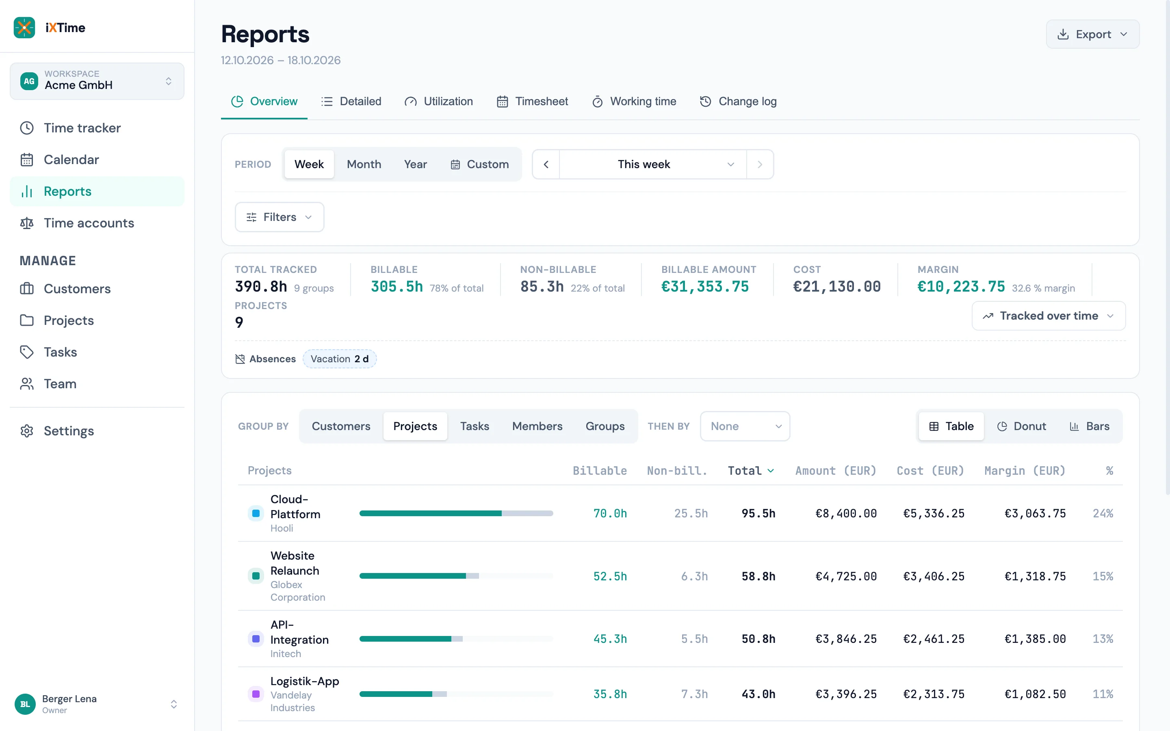Open the Tracked over time dropdown
The width and height of the screenshot is (1170, 731).
[1049, 316]
